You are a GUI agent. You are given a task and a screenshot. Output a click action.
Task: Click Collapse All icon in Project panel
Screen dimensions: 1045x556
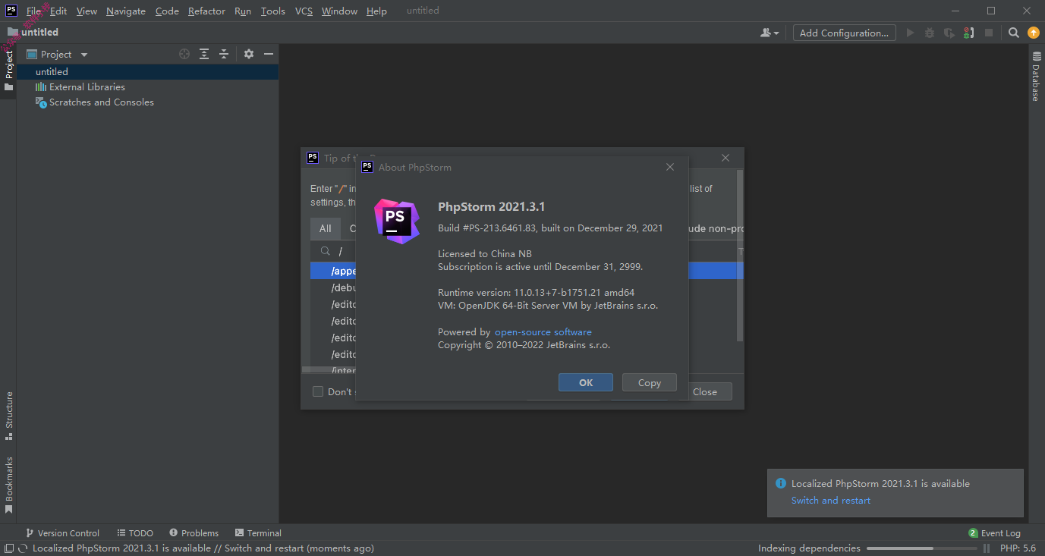point(224,54)
